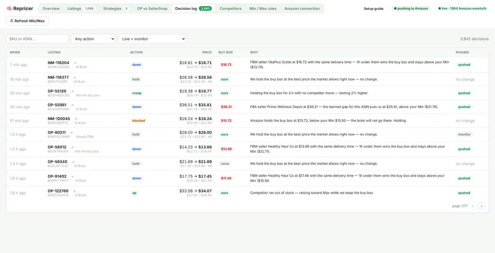The height and width of the screenshot is (253, 495).
Task: Click the LISTING column header
Action: click(54, 52)
